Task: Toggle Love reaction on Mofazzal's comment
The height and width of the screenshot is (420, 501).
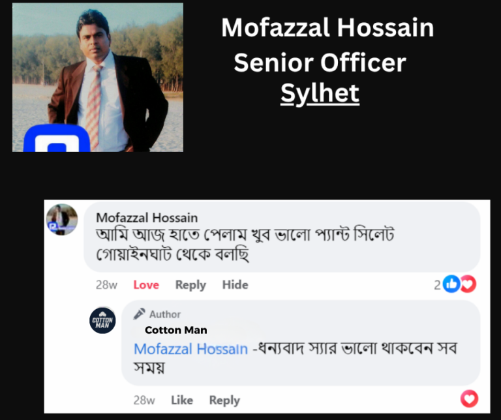Action: [x=146, y=285]
